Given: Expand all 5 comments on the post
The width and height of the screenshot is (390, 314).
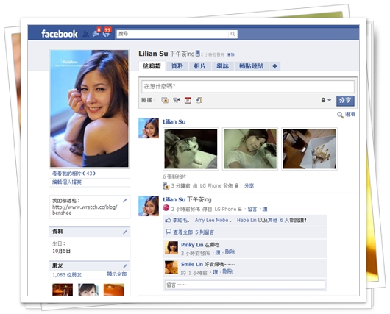Looking at the screenshot, I should pos(194,232).
